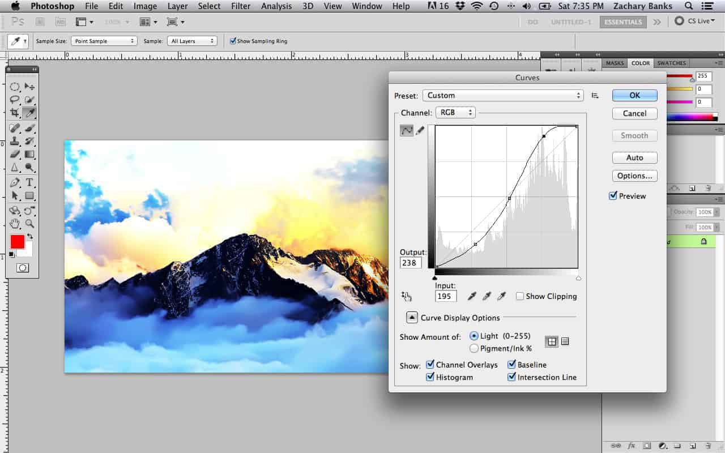Select the Dodge tool
Viewport: 725px width, 453px height.
29,168
